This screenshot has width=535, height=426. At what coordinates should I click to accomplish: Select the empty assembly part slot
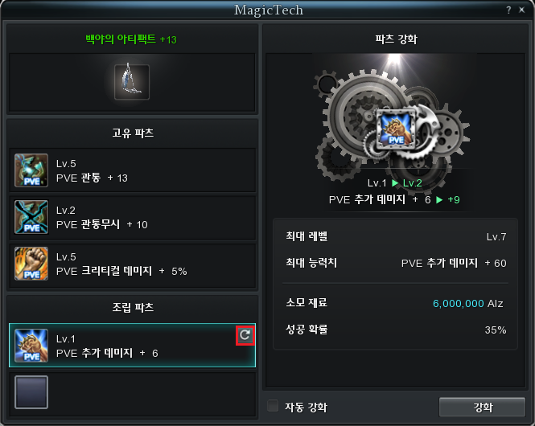point(31,392)
